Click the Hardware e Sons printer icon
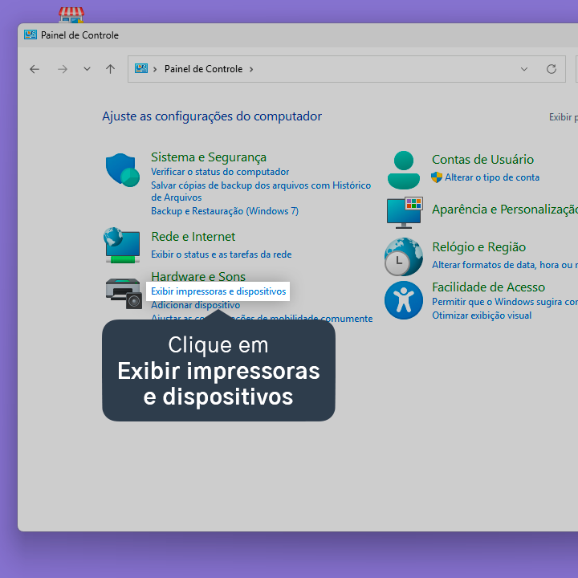 point(124,294)
